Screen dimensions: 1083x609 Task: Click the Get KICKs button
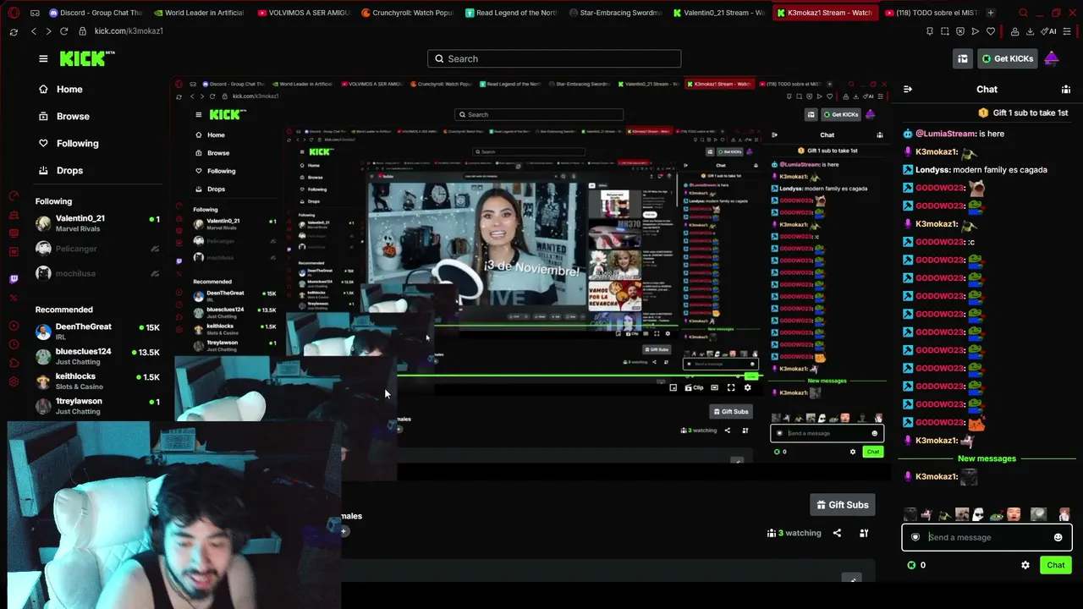click(x=1007, y=58)
